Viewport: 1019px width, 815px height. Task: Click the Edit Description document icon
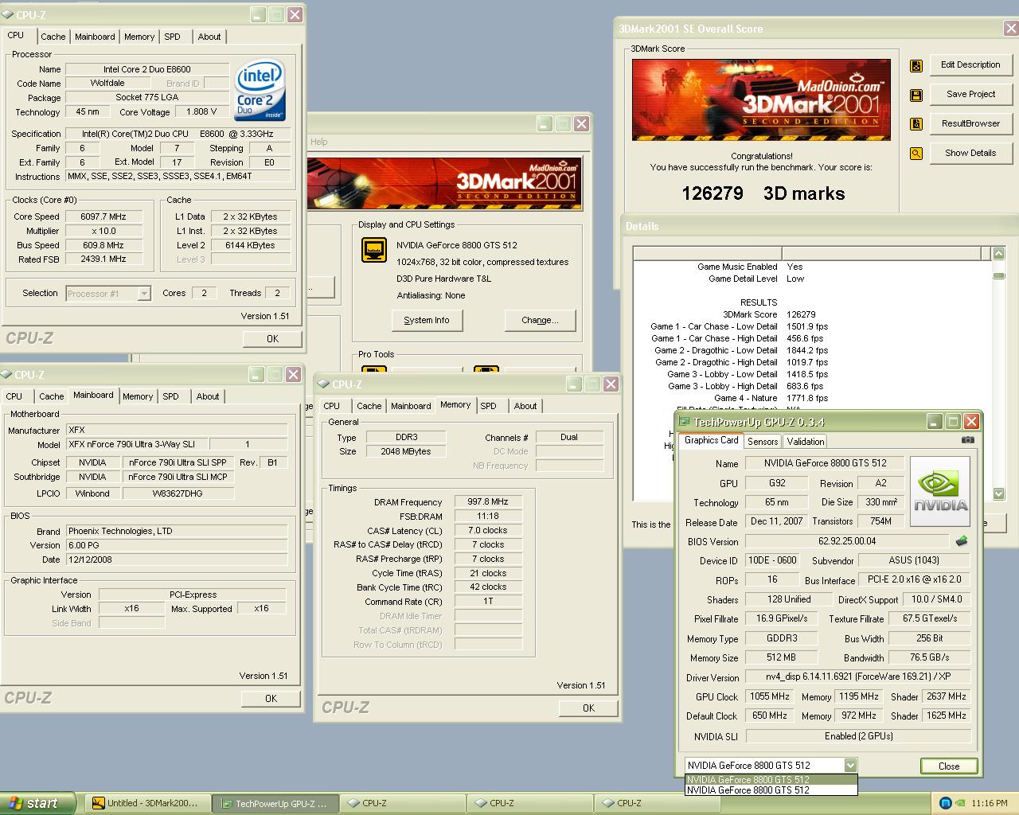(916, 65)
